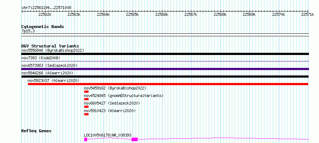Screen dimensions: 319x143
Task: Click the black bar under nsv5846266
Action: pyautogui.click(x=165, y=77)
